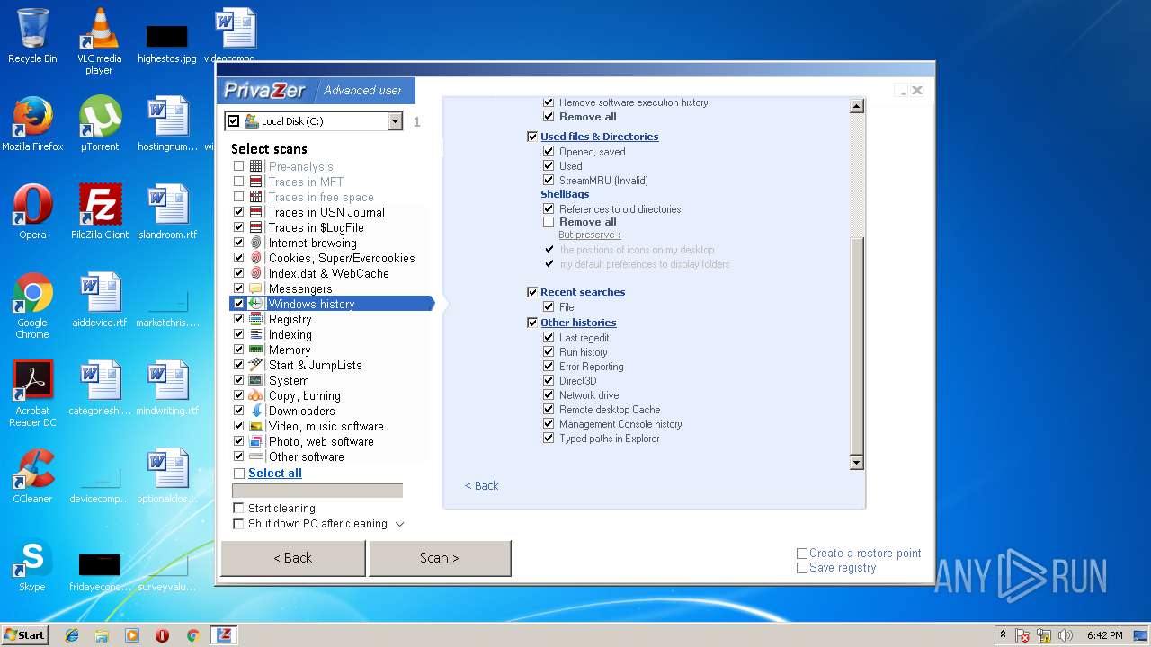1151x647 pixels.
Task: Select the Messengers scan category
Action: (x=300, y=288)
